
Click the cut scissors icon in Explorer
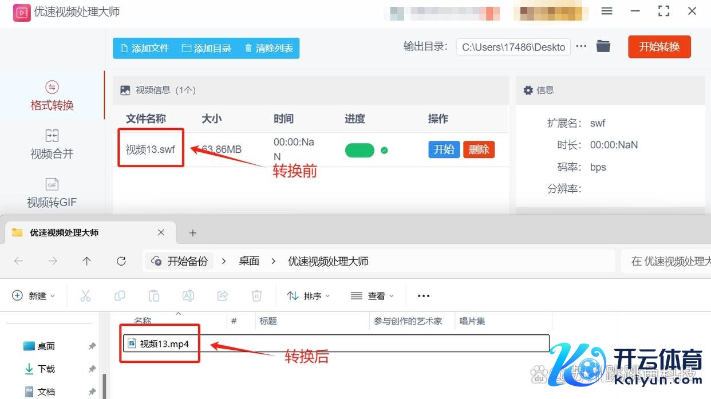(85, 295)
